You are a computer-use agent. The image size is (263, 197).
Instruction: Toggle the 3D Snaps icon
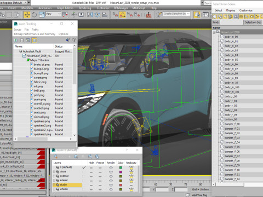click(x=115, y=15)
